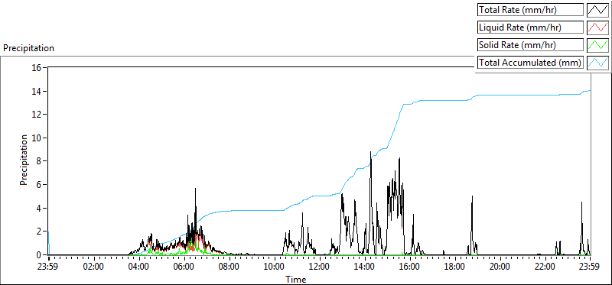Image resolution: width=612 pixels, height=285 pixels.
Task: Select the Solid Rate (mm/hr) legend label
Action: coord(530,45)
